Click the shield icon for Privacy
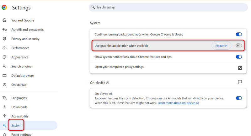The height and width of the screenshot is (136, 251). pos(4,39)
